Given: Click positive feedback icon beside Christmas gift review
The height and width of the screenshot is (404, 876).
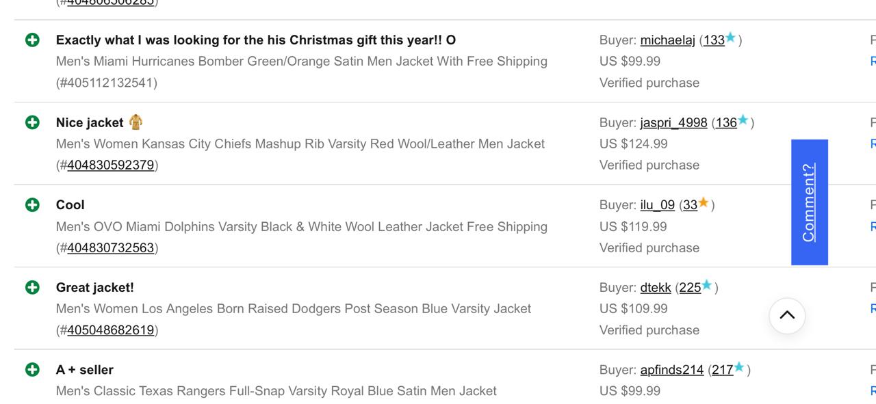Looking at the screenshot, I should tap(32, 40).
